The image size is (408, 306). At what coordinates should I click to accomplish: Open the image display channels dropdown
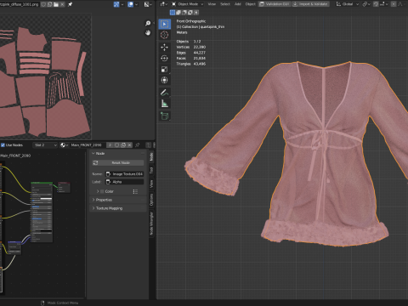tap(149, 4)
